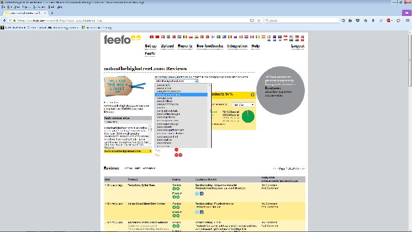
Task: Open the browser File menu
Action: (x=3, y=7)
